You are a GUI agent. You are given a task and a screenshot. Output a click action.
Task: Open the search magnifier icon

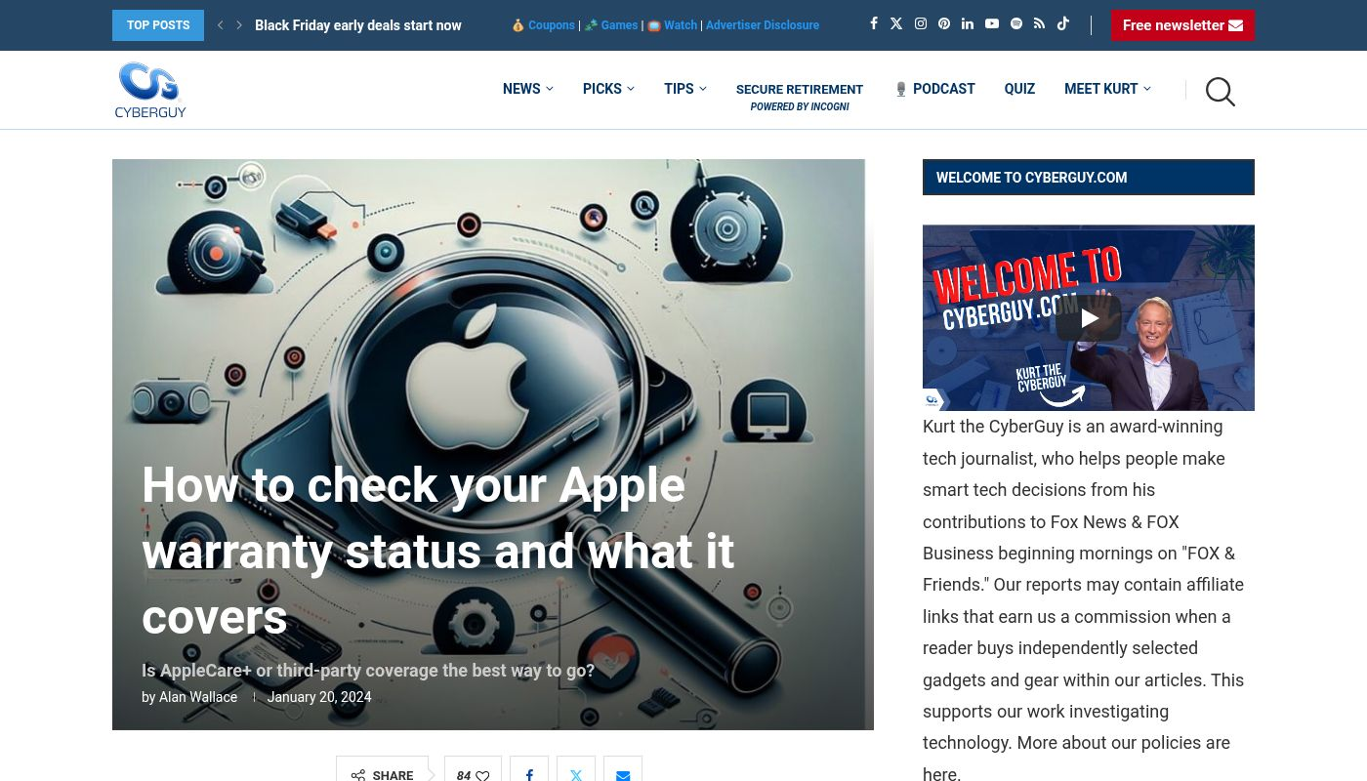(x=1220, y=92)
